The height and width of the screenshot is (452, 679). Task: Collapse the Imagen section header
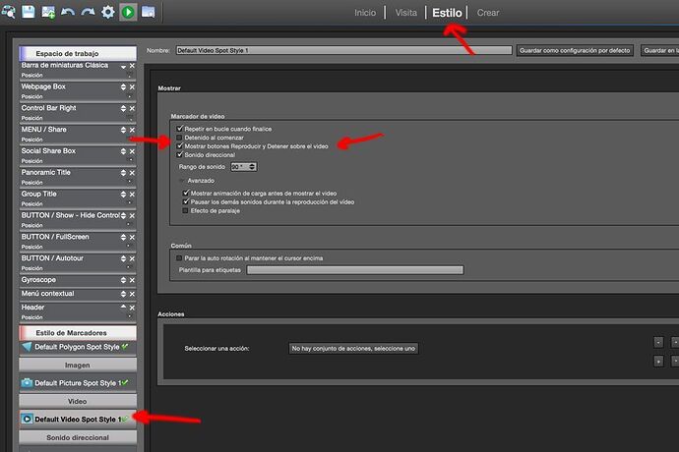click(77, 364)
